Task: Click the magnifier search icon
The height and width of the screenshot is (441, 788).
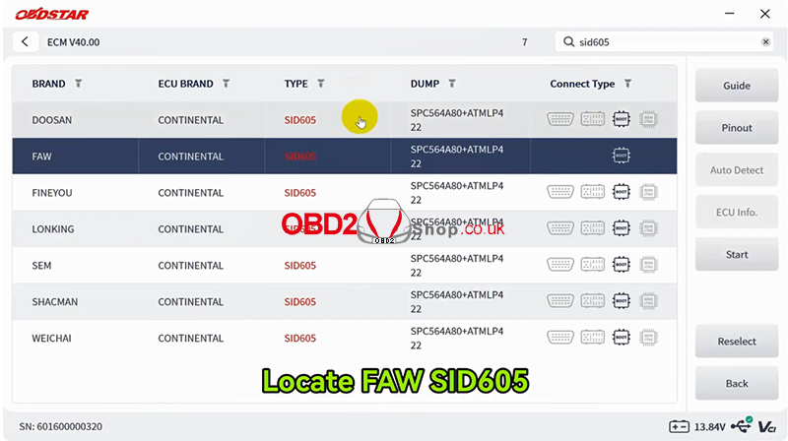Action: (568, 41)
